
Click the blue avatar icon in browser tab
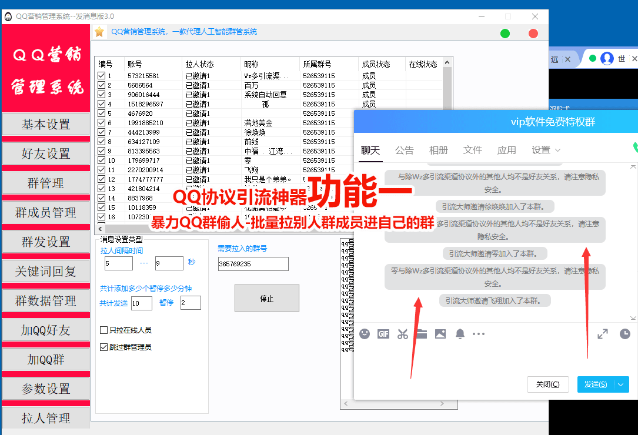607,59
